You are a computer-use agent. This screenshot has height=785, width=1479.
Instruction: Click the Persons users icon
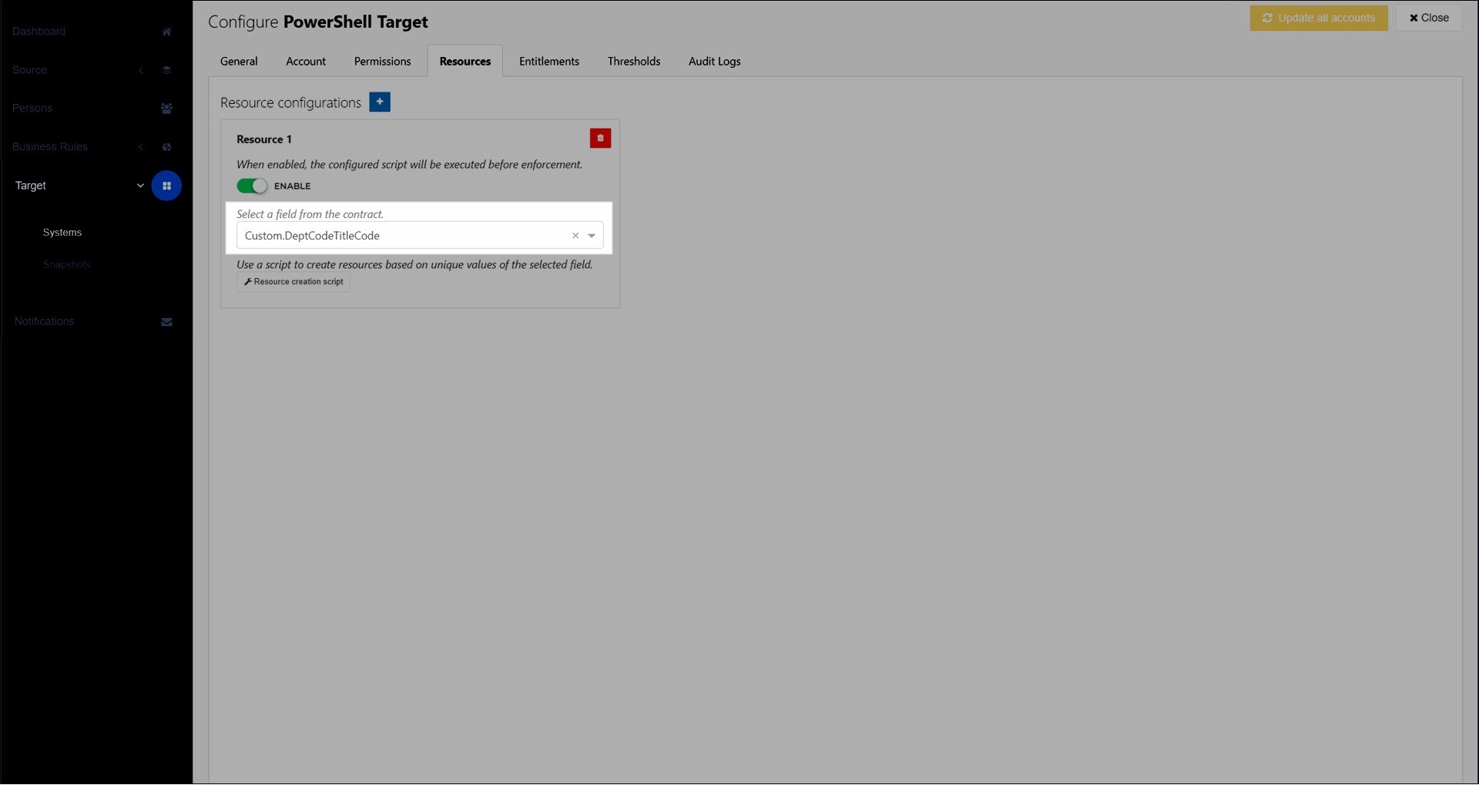[166, 109]
